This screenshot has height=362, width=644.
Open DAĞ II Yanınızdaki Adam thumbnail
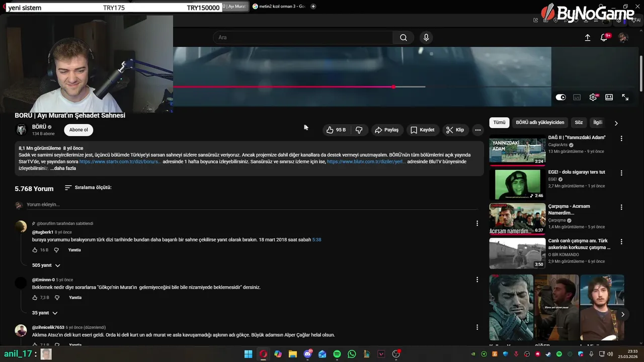pyautogui.click(x=517, y=149)
